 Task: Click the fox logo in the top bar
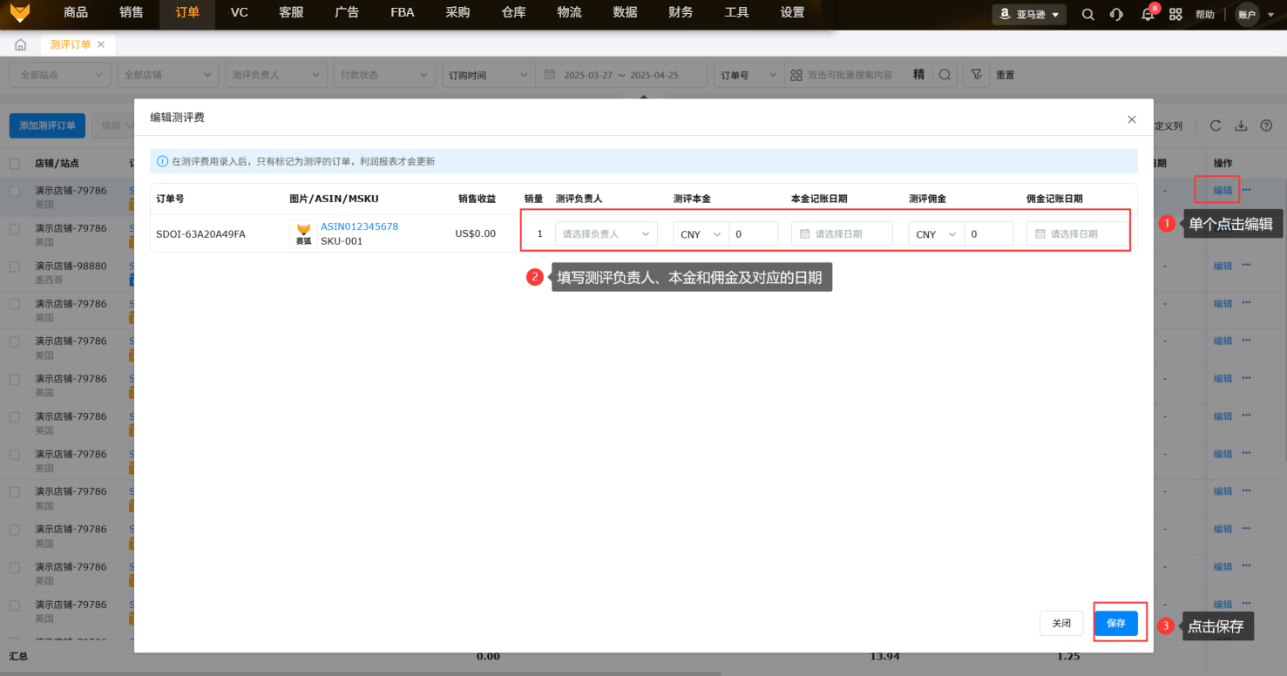coord(20,13)
